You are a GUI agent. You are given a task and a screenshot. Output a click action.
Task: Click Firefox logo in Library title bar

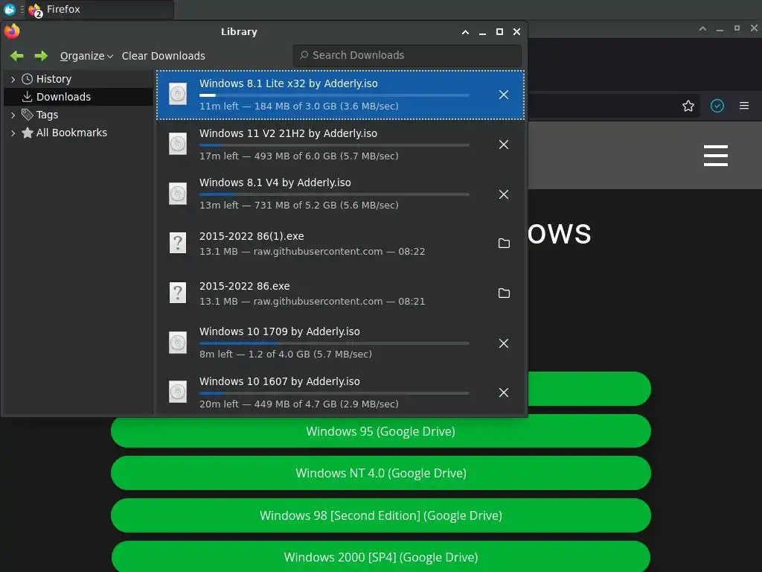point(12,31)
